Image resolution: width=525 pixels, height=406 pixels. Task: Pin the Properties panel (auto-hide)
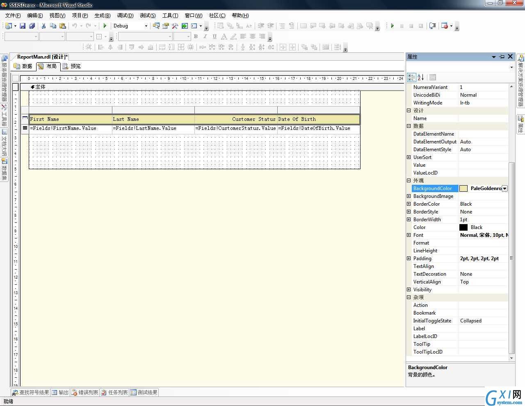(x=502, y=57)
